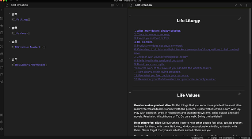This screenshot has height=139, width=252.
Task: Collapse the Life Liturgy section in preview
Action: [130, 16]
